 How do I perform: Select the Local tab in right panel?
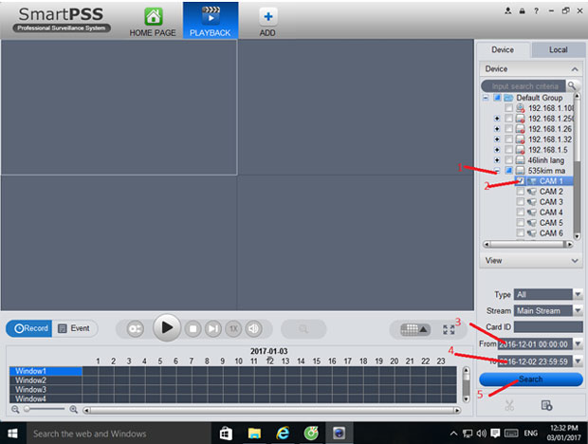tap(558, 50)
